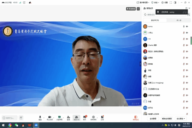
Task: Click the mute all button
Action: [153, 119]
